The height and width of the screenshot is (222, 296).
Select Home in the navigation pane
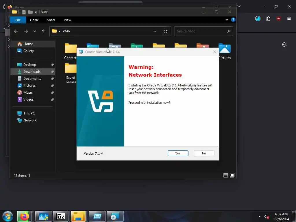(33, 44)
